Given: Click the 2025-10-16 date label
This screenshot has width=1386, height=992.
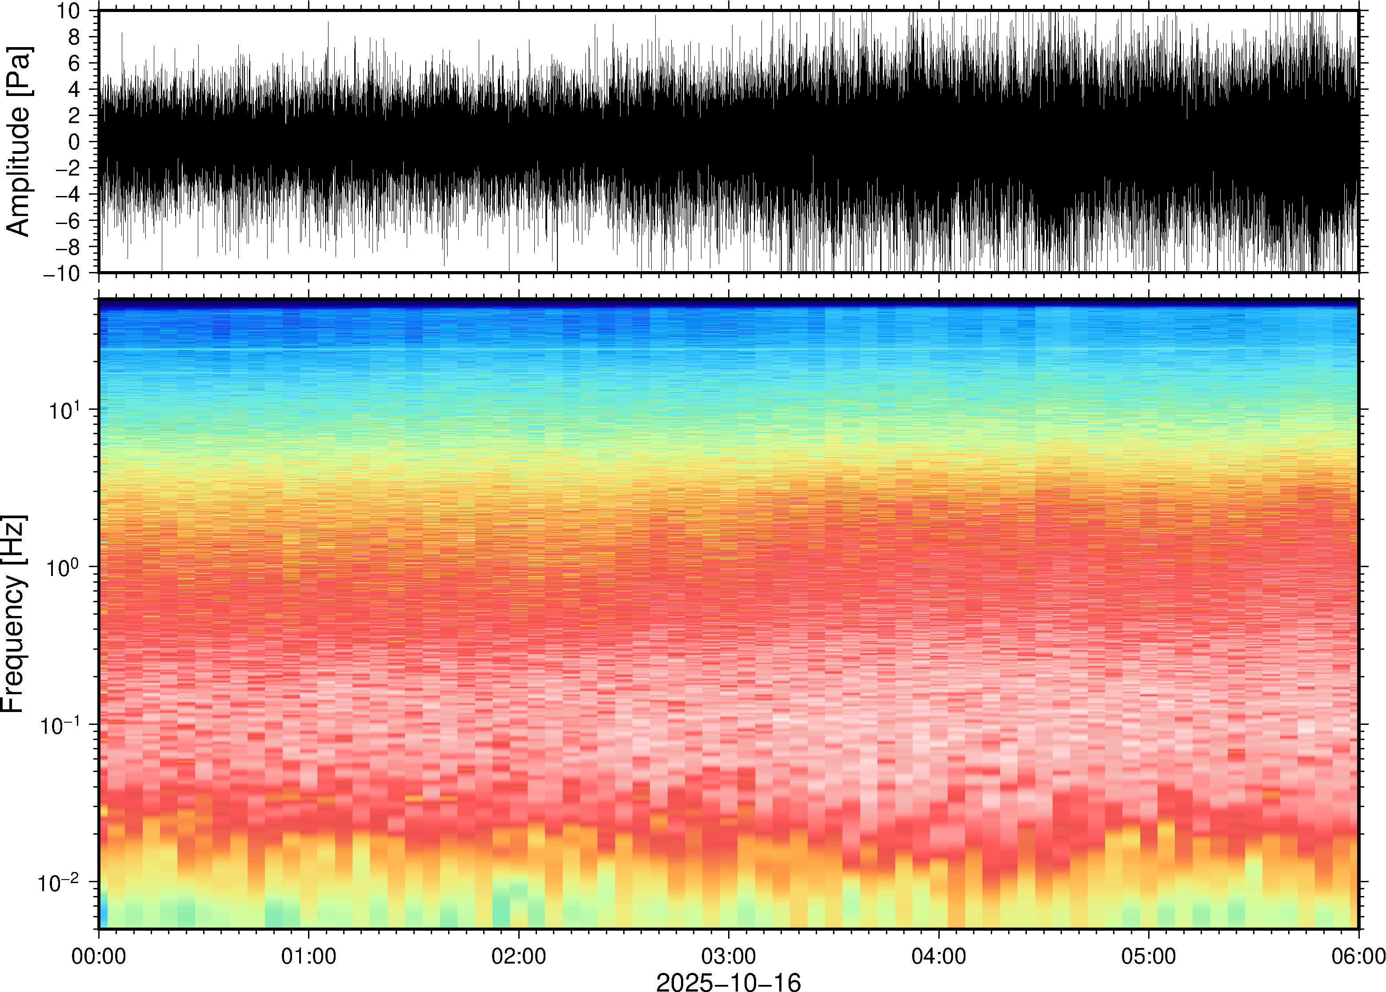Looking at the screenshot, I should (728, 982).
